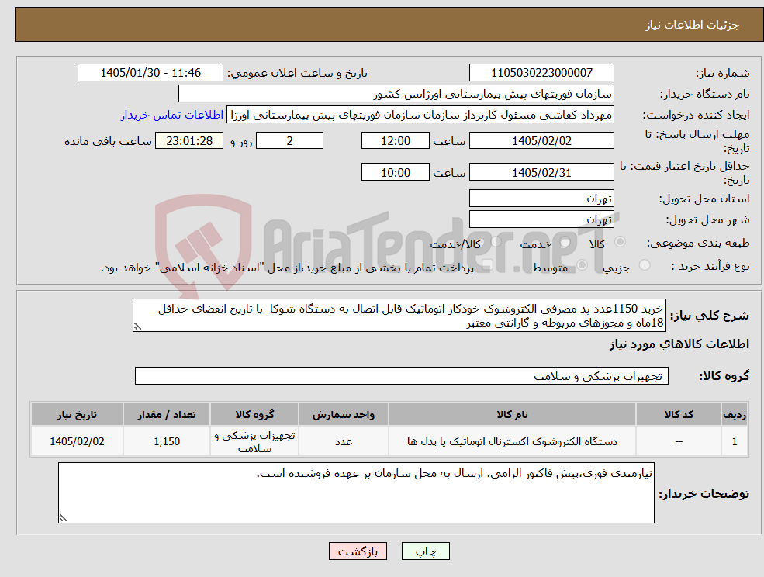The height and width of the screenshot is (577, 764).
Task: Click the item name cell دستگاه الکتروشوک
Action: (512, 441)
